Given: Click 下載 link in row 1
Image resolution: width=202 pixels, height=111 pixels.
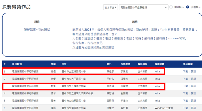Looking at the screenshot, I should point(186,72).
